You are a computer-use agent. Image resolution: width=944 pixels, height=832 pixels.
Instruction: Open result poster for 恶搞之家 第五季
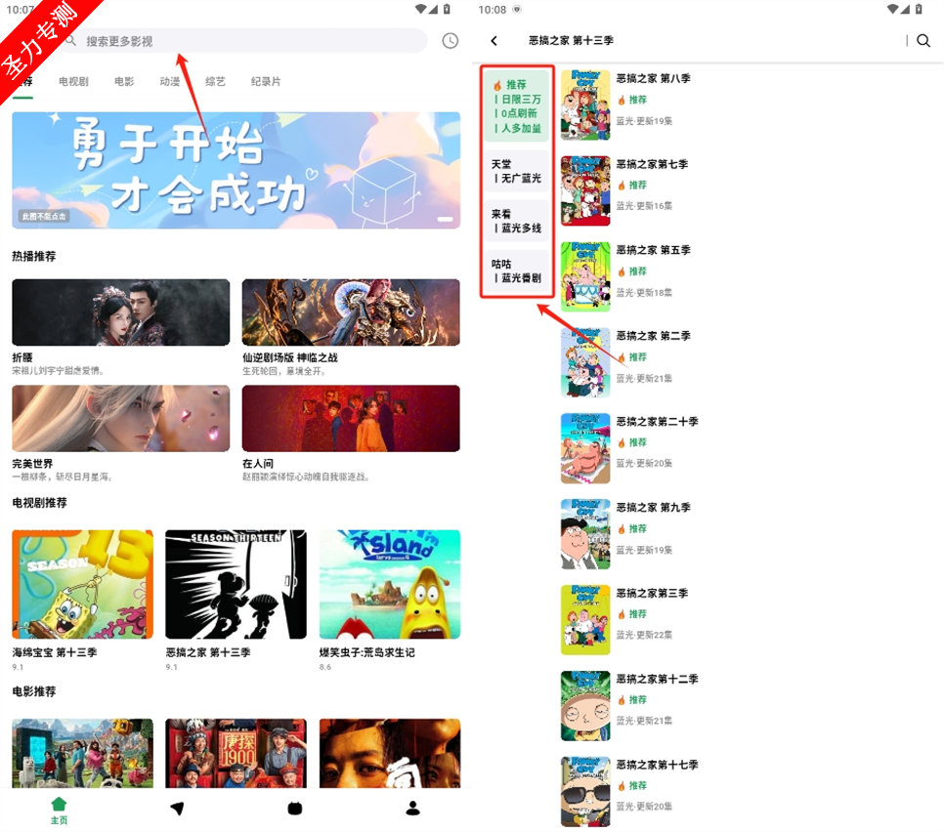pyautogui.click(x=585, y=276)
